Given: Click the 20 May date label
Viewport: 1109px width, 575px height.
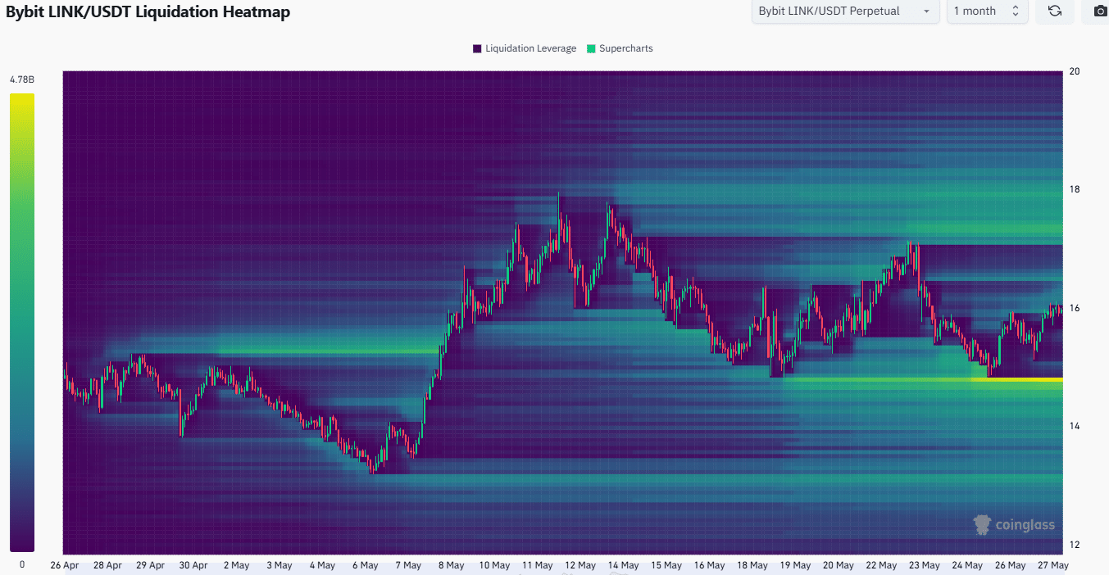Looking at the screenshot, I should click(x=838, y=565).
